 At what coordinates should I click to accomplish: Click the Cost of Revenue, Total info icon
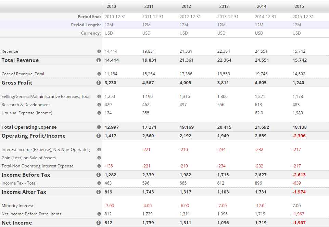99,74
